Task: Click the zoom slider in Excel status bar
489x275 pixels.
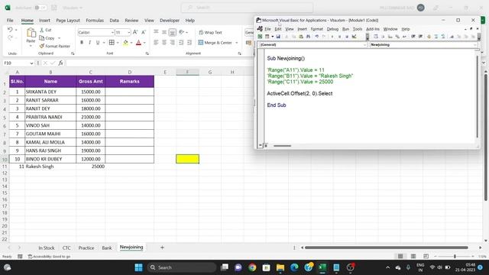Action: 455,257
